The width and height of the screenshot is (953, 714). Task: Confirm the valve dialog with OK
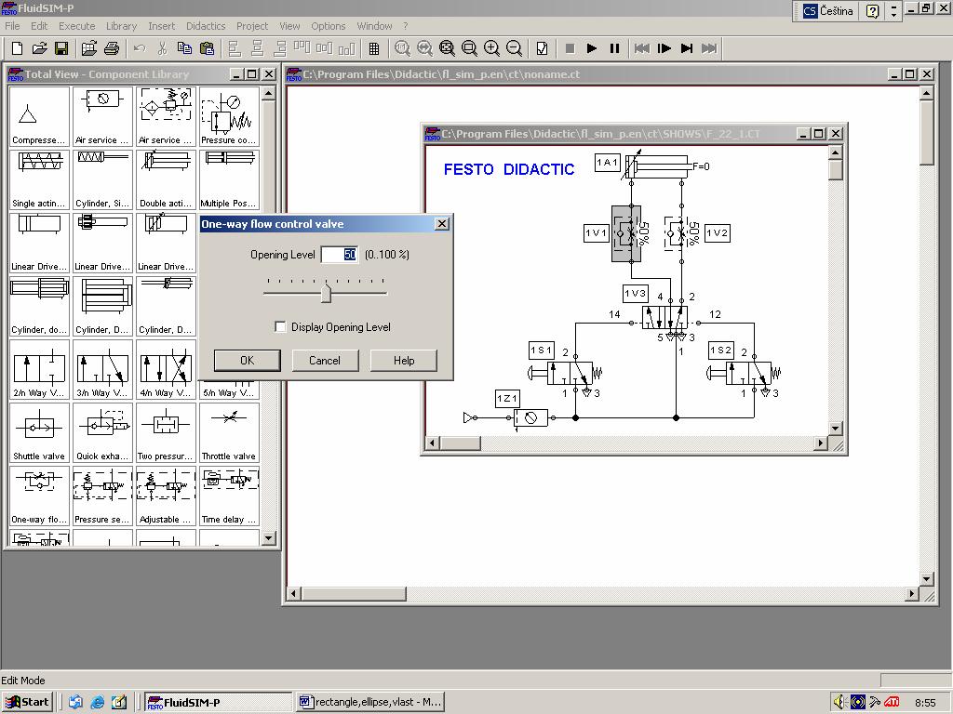pyautogui.click(x=248, y=361)
